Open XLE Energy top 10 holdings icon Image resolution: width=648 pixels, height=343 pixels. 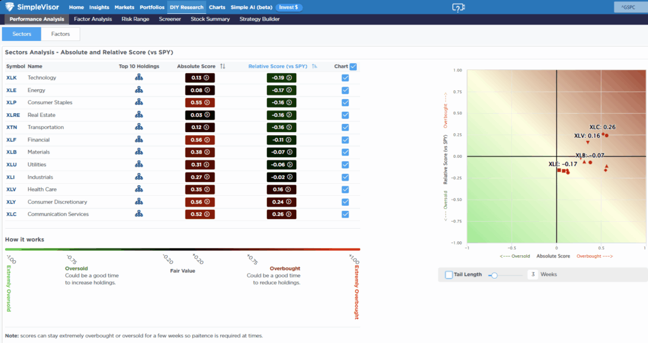(139, 90)
